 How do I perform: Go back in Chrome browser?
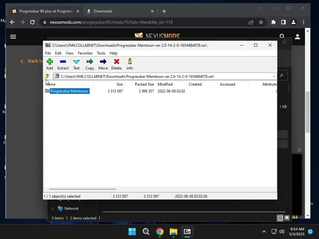[12, 22]
